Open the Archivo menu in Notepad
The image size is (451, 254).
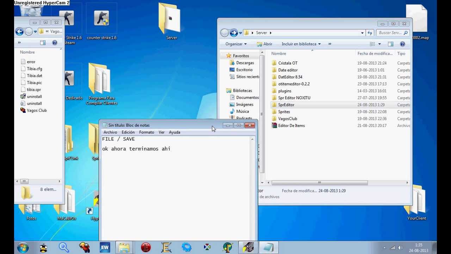tap(110, 132)
